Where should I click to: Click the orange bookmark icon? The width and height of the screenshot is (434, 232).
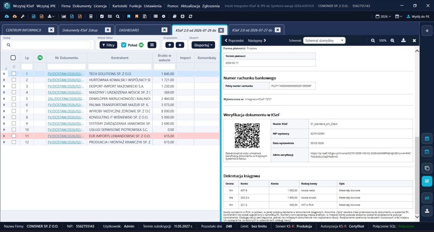point(137,16)
